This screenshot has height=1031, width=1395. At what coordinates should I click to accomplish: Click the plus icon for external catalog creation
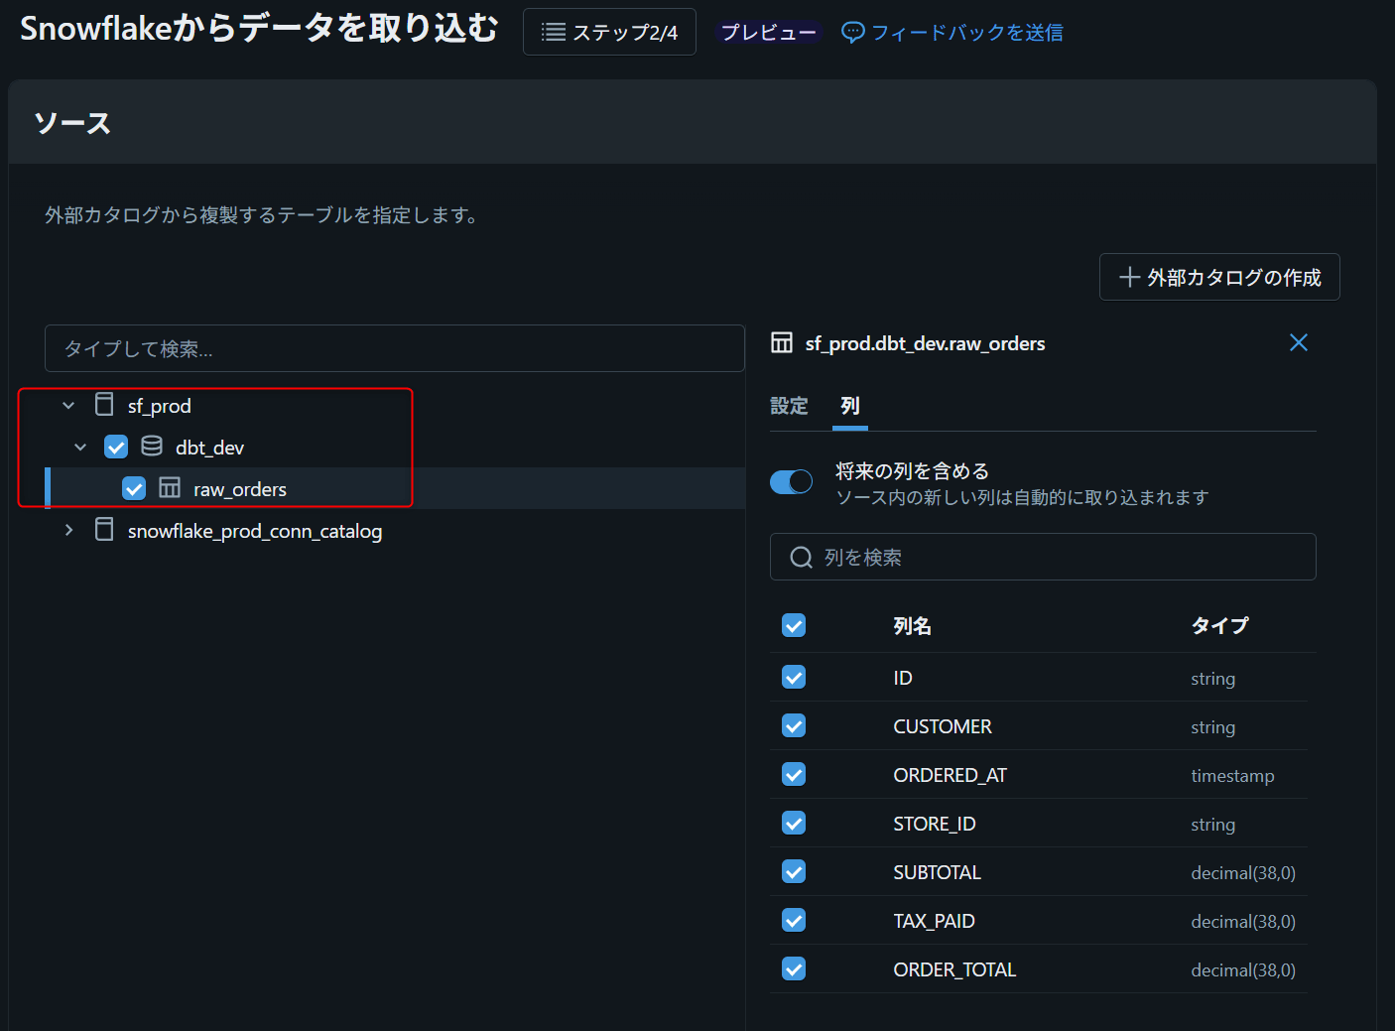[1129, 277]
